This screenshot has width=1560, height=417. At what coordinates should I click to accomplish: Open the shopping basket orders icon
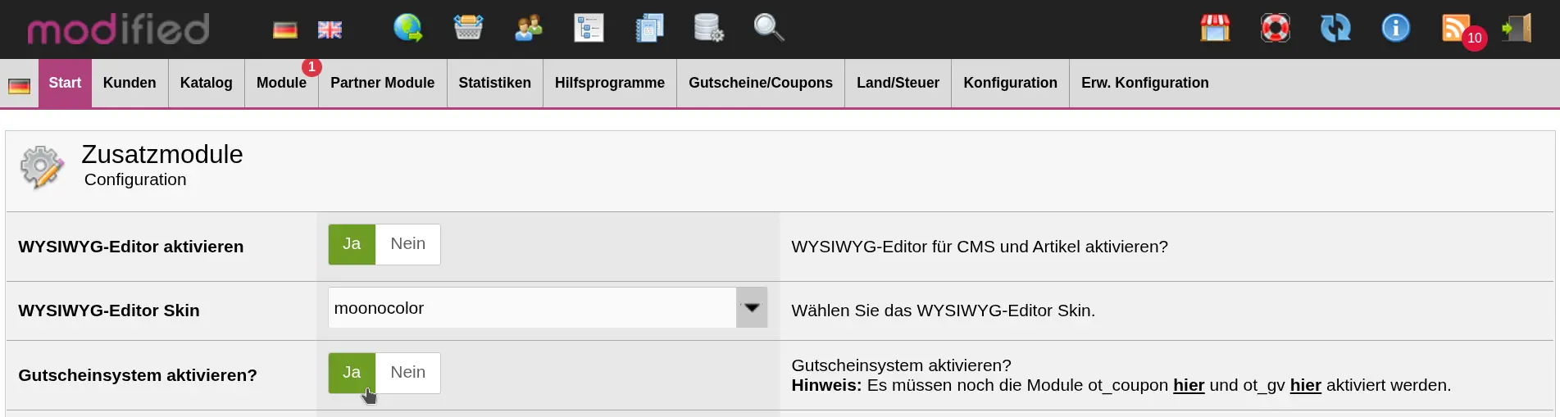pos(468,28)
